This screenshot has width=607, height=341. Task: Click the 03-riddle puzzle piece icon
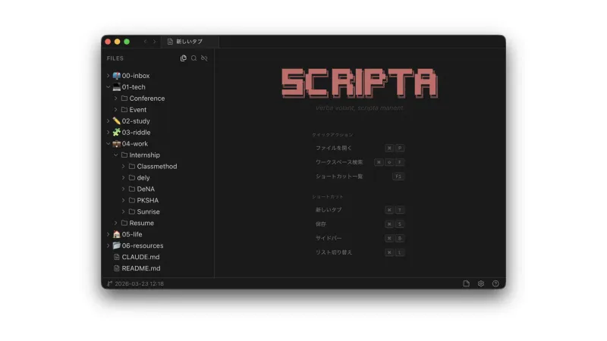point(117,132)
